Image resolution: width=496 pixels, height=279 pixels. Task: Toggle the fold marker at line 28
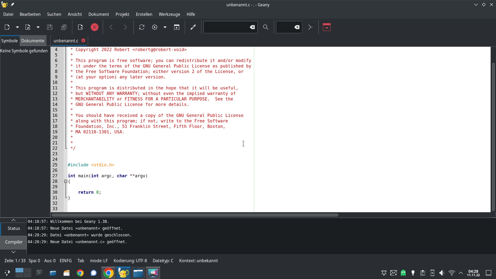[x=66, y=181]
